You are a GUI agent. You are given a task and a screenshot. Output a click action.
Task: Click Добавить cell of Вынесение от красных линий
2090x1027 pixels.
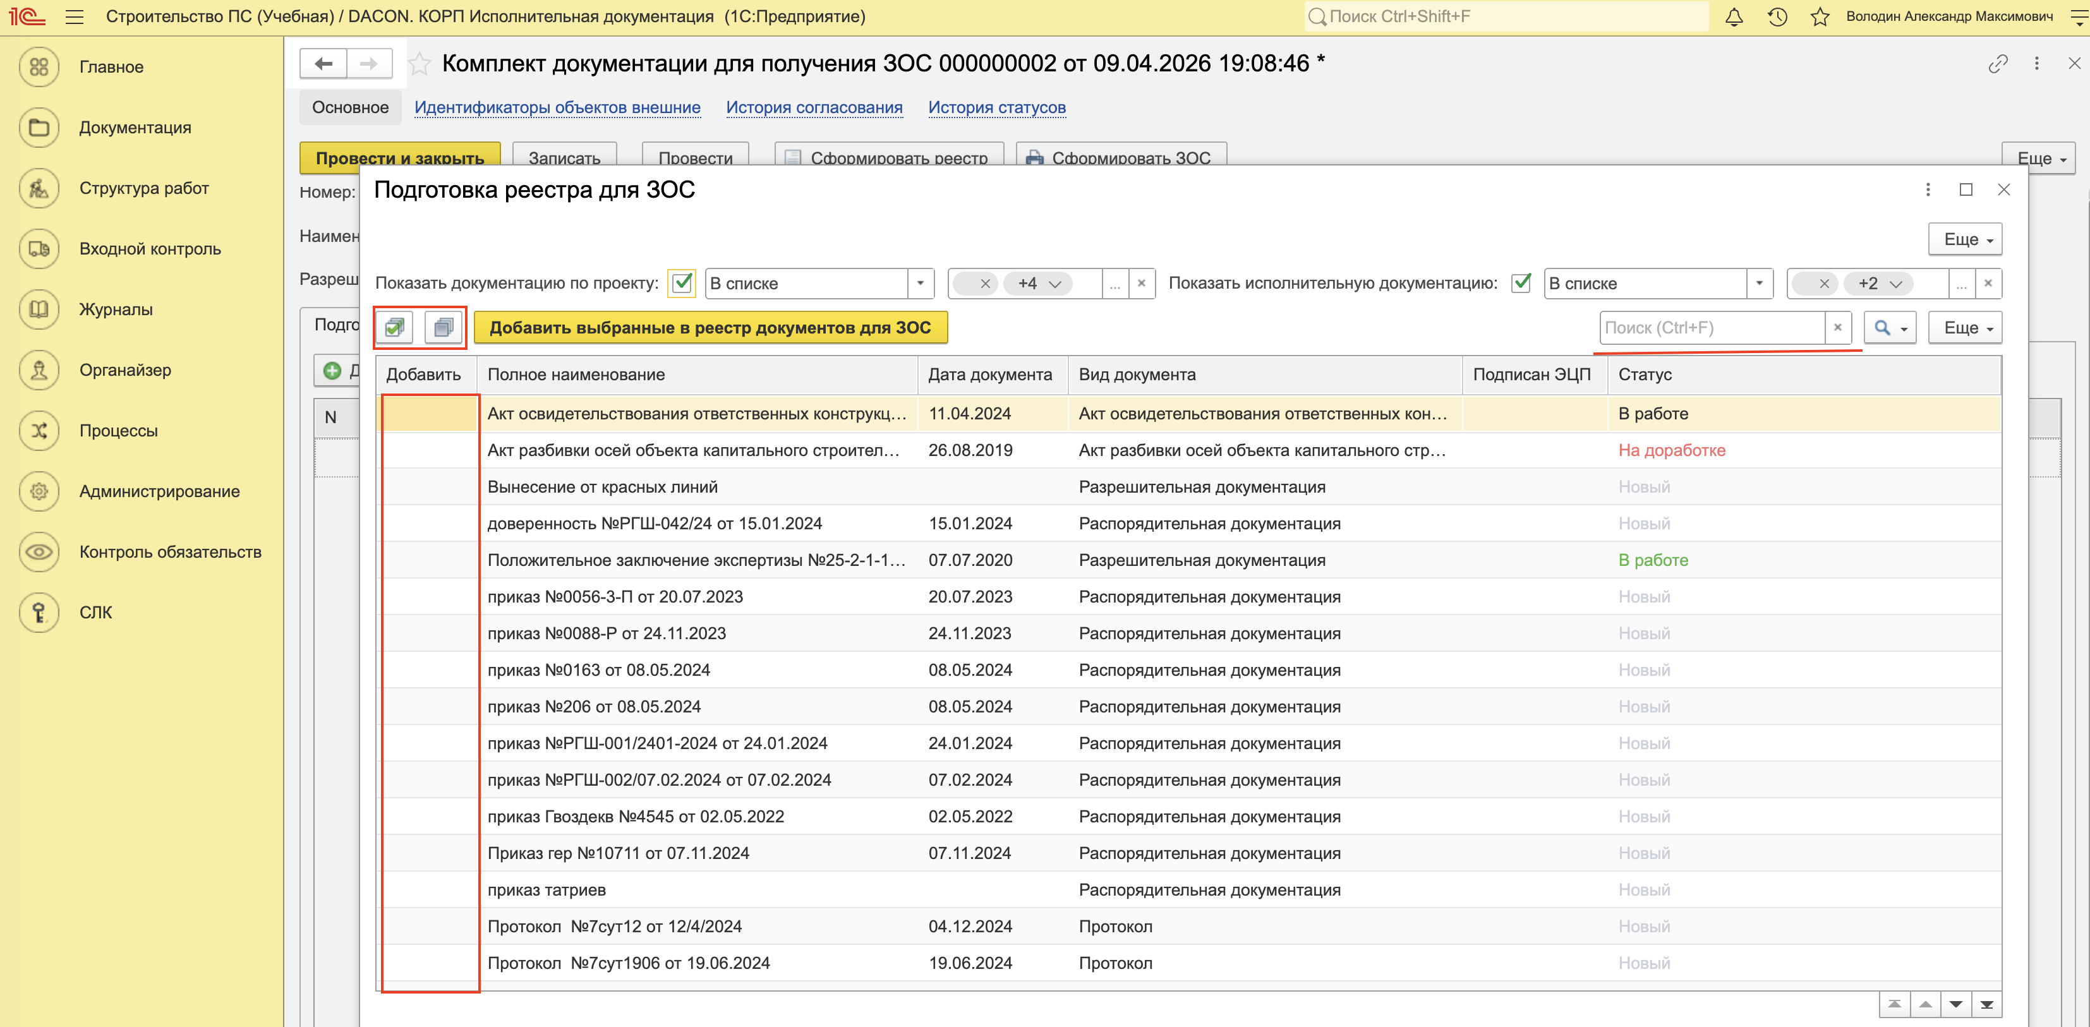click(430, 487)
